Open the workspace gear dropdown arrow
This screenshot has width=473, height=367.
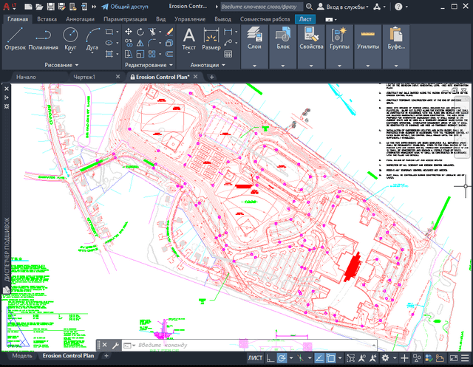tap(395, 358)
